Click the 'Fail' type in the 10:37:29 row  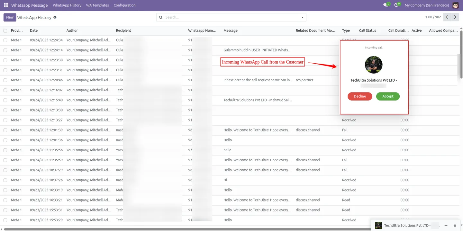(345, 170)
